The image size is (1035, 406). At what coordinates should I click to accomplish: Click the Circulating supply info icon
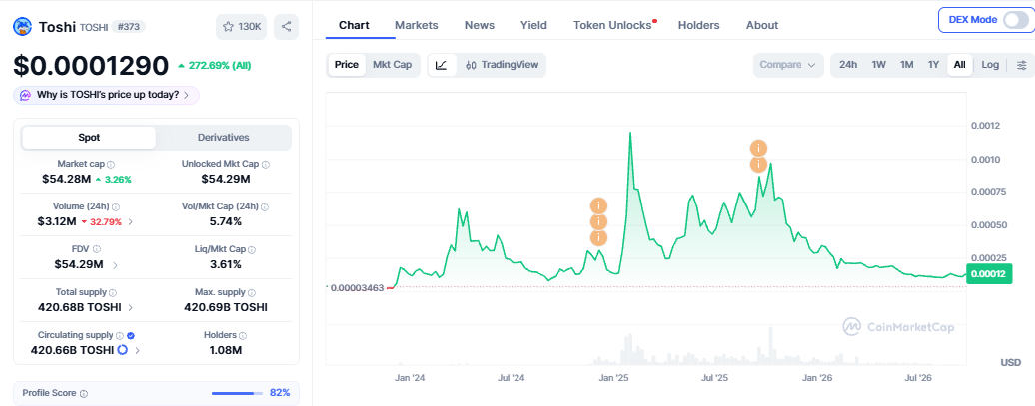pos(120,335)
